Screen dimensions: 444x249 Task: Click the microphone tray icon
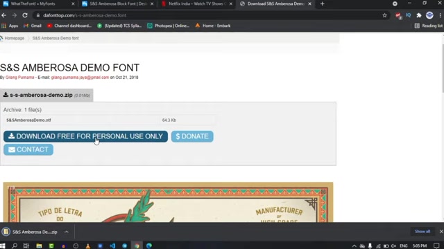point(370,246)
